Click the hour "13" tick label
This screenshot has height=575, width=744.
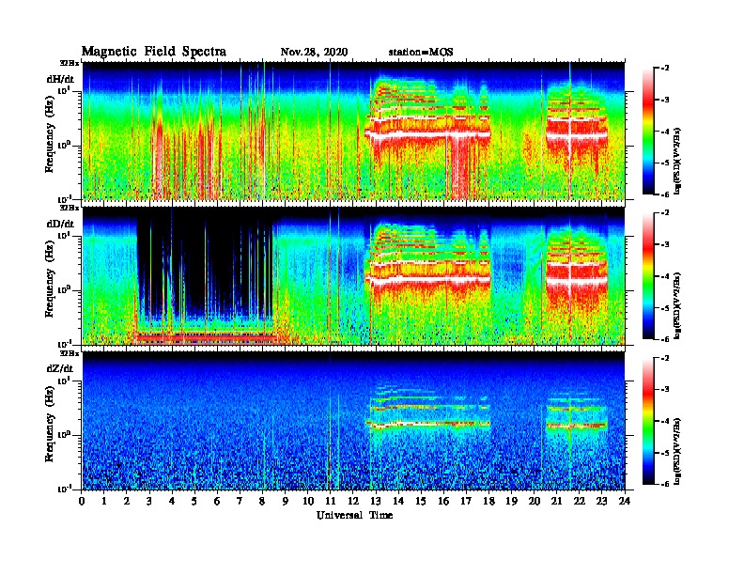point(376,501)
